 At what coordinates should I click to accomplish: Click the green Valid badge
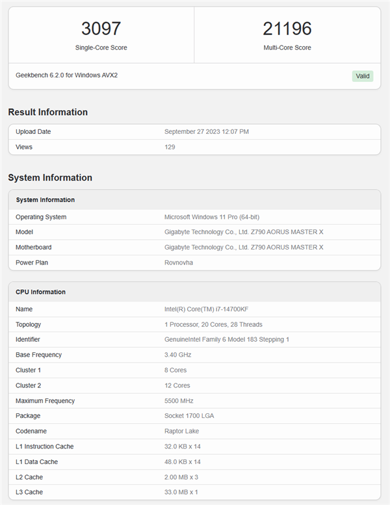click(362, 76)
